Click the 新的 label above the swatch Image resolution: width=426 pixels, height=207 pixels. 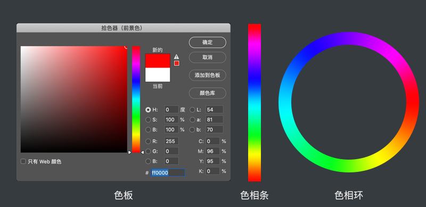point(157,50)
